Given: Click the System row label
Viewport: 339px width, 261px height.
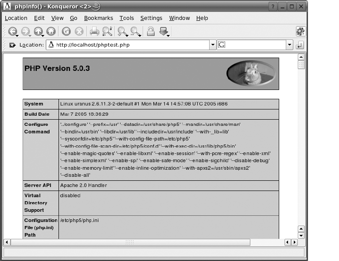Looking at the screenshot, I should (34, 104).
